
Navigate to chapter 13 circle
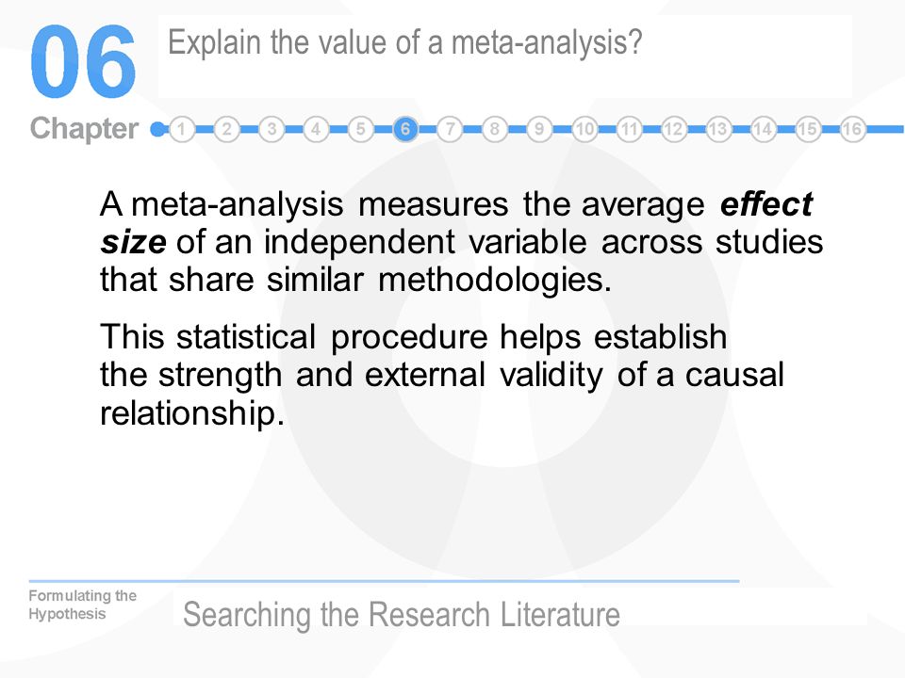718,129
